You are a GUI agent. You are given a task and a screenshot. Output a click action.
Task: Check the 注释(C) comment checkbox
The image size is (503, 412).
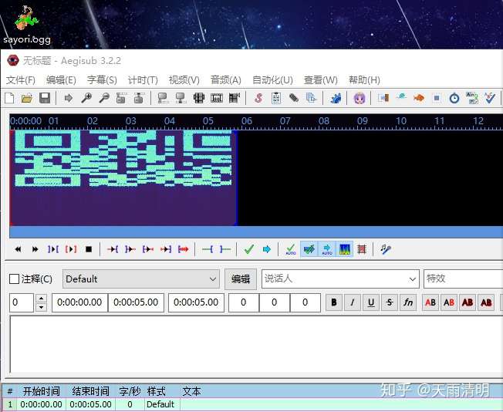[14, 279]
